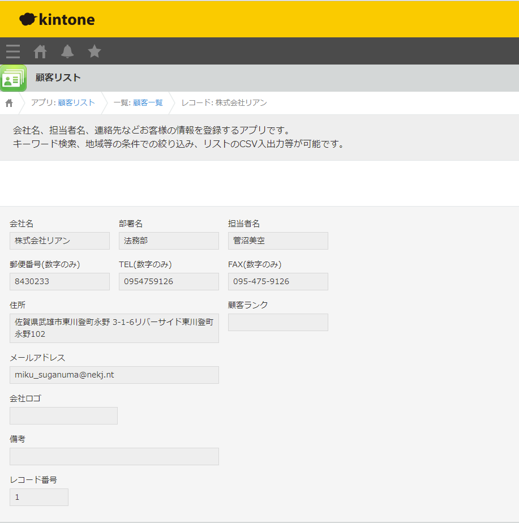Click the FAX number field

click(277, 281)
